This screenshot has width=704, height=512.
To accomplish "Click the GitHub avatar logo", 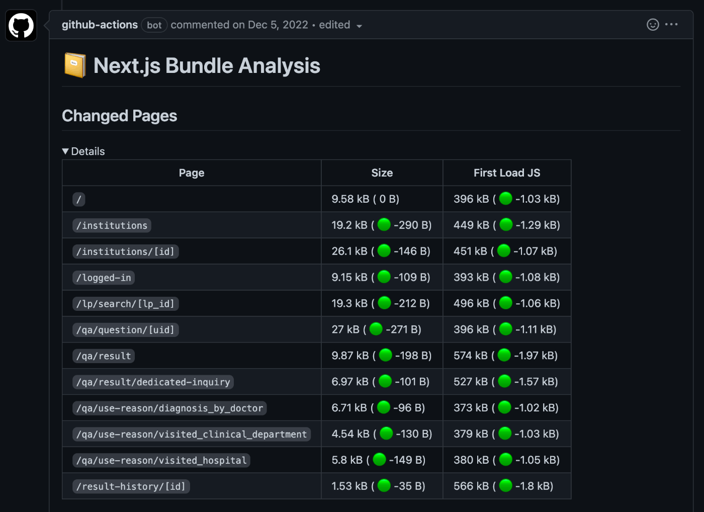I will [x=21, y=25].
